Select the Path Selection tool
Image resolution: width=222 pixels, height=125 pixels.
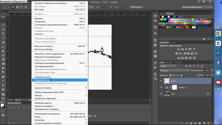pos(3,85)
